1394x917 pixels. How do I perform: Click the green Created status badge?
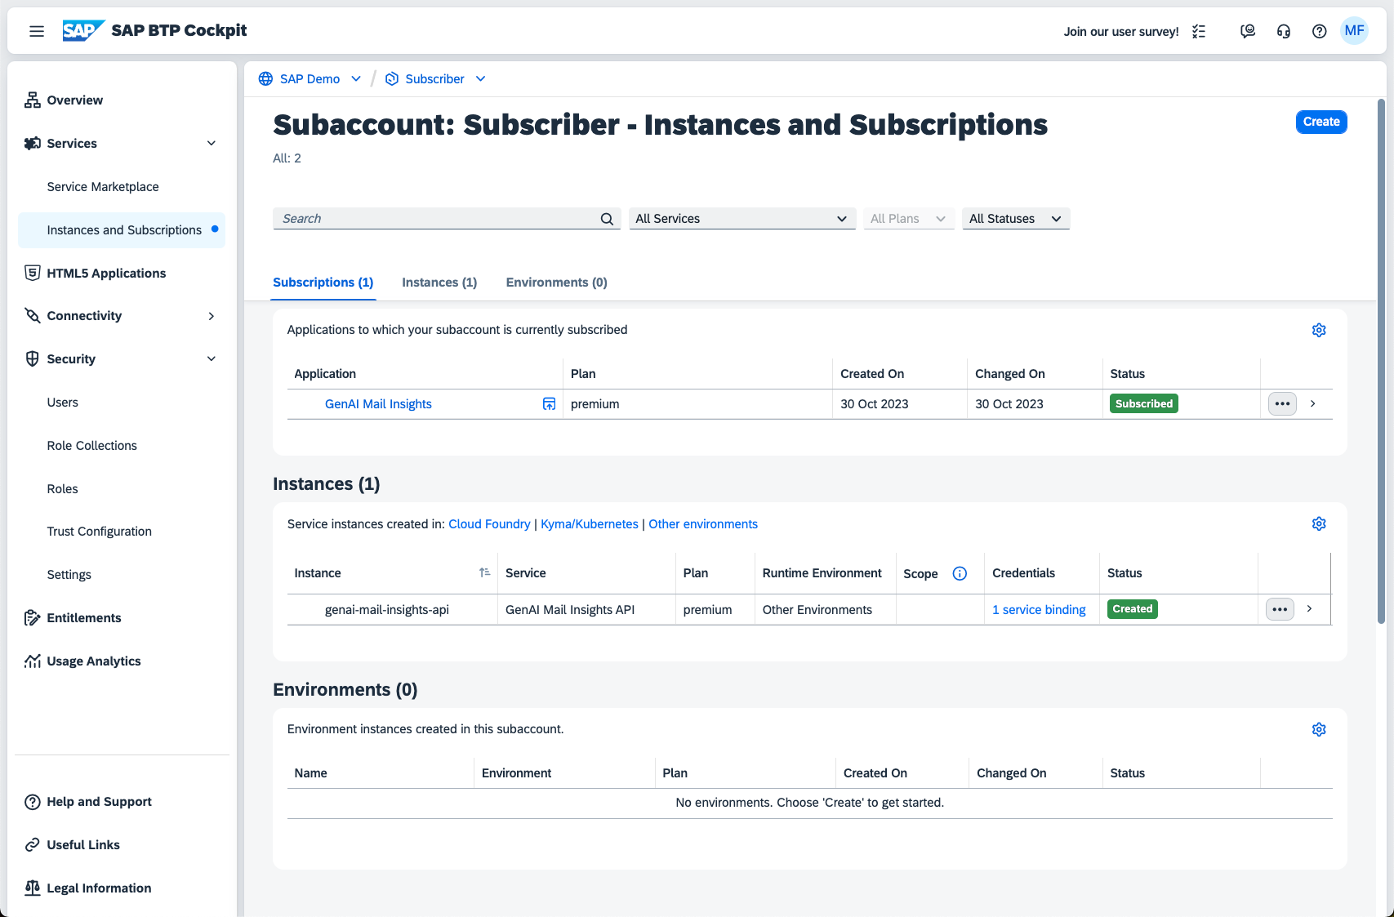click(x=1132, y=609)
